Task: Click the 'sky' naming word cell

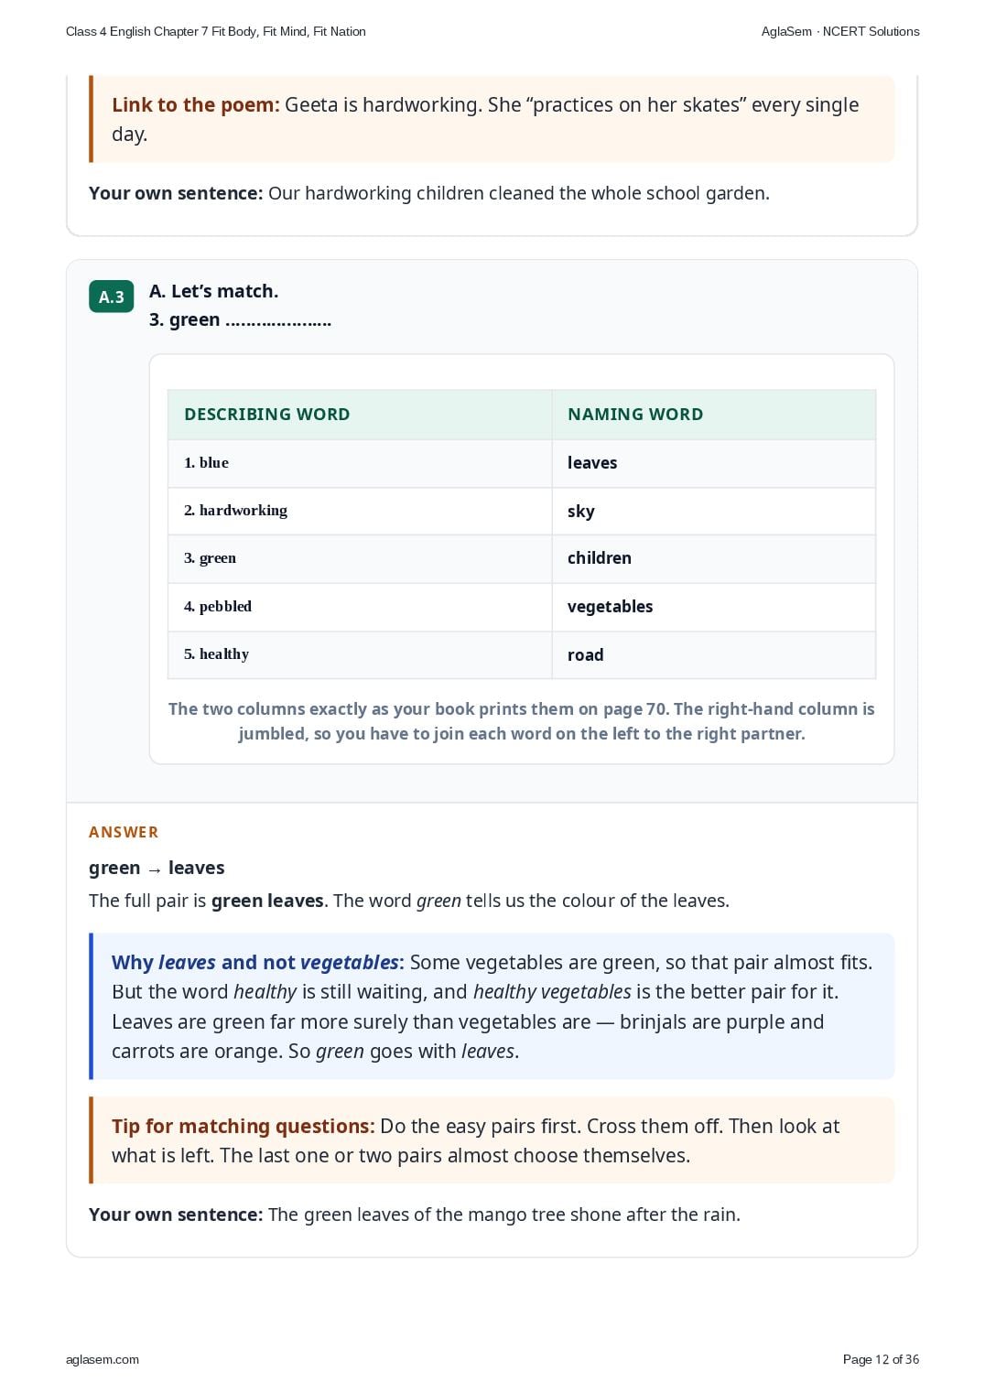Action: (713, 511)
